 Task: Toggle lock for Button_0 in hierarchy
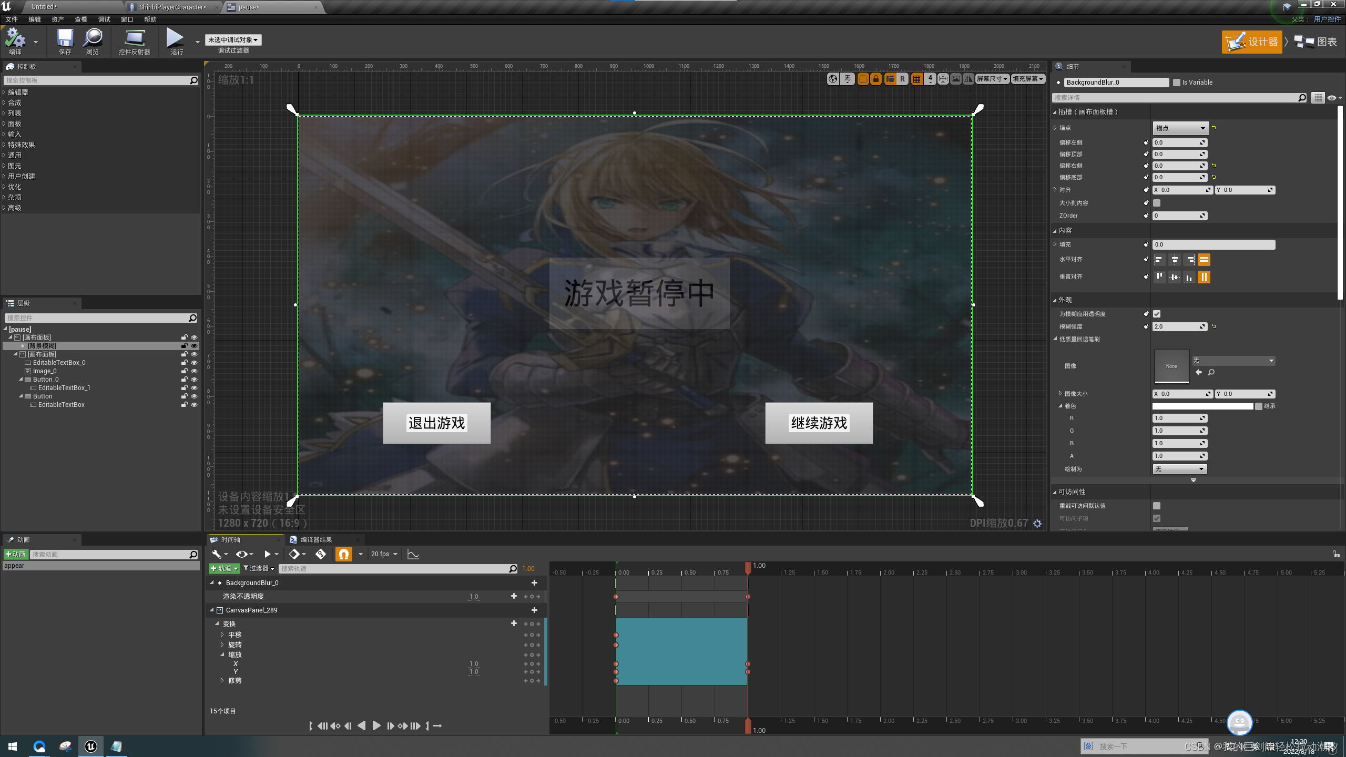tap(185, 380)
